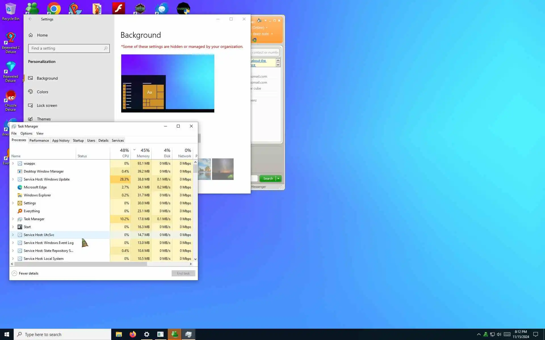Open Google Chrome from the desktop

[54, 8]
